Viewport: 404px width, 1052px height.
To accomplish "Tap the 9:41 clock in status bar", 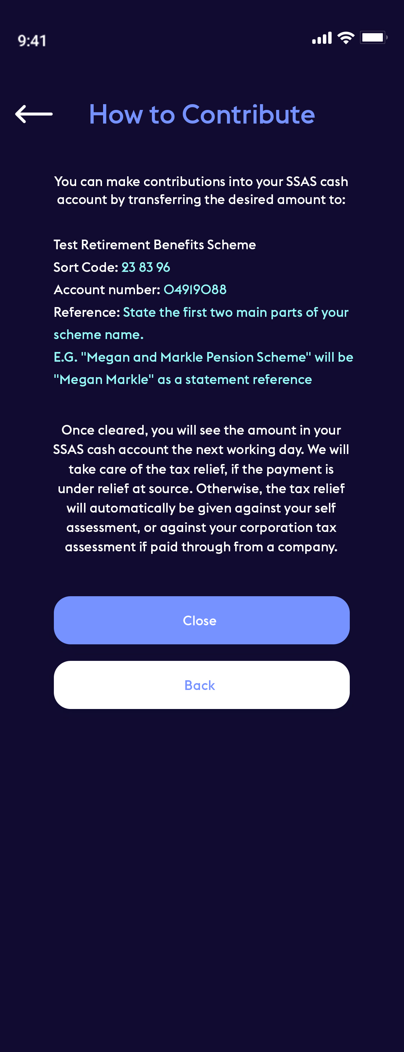I will coord(32,41).
